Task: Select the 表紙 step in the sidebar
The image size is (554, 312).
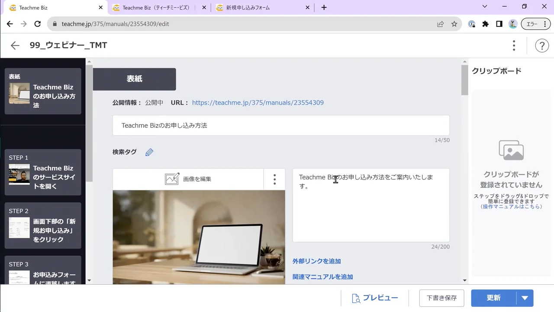Action: click(43, 91)
